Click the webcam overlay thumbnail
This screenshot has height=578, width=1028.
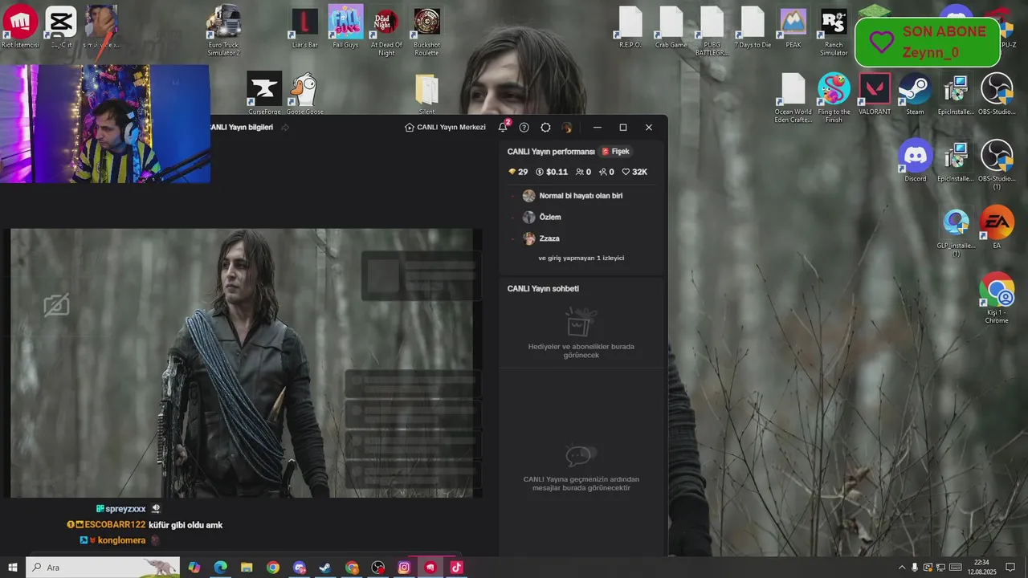[x=105, y=124]
